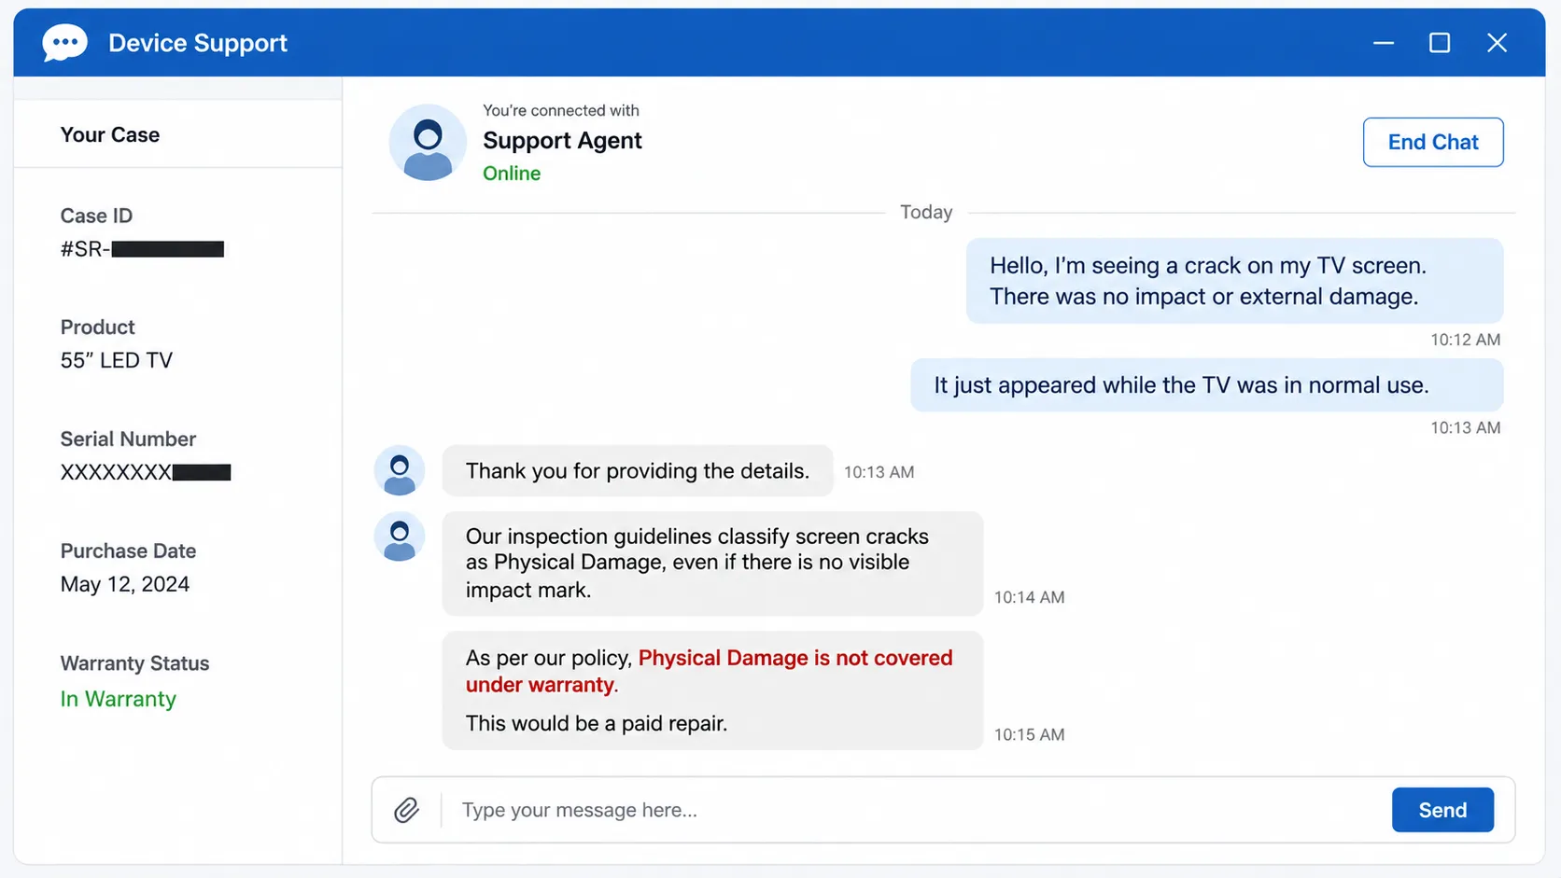Select the 'Hello, I'm seeing a crack' message
Image resolution: width=1561 pixels, height=878 pixels.
click(x=1234, y=281)
